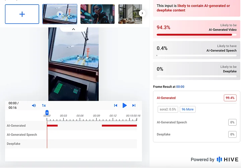The width and height of the screenshot is (241, 168).
Task: Click the Hive logo
Action: (227, 159)
